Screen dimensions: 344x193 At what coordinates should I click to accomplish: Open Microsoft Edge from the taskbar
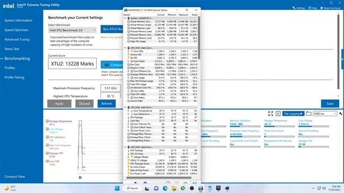pos(165,188)
